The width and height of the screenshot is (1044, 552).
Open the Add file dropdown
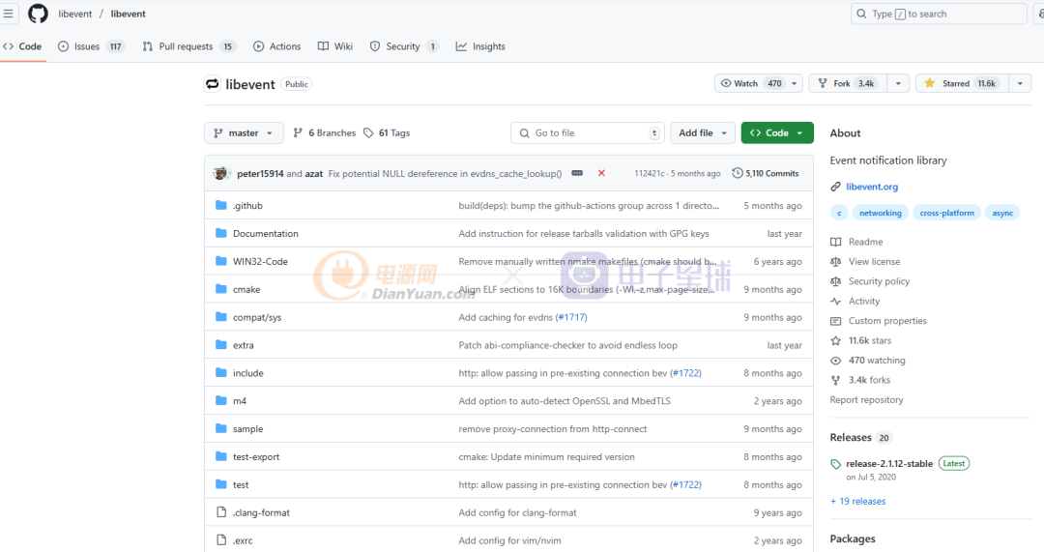pyautogui.click(x=703, y=133)
